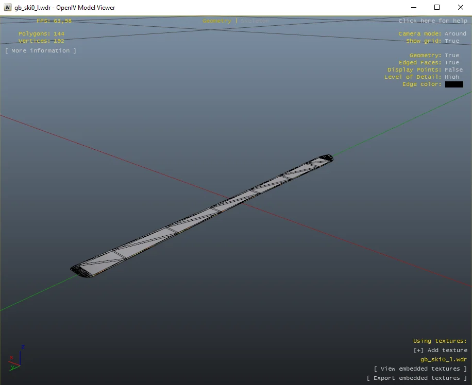
Task: Pick a new edge color swatch
Action: tap(454, 84)
